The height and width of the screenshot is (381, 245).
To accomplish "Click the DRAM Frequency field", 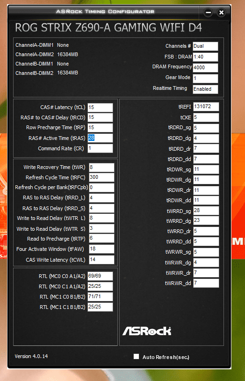I will click(x=205, y=68).
